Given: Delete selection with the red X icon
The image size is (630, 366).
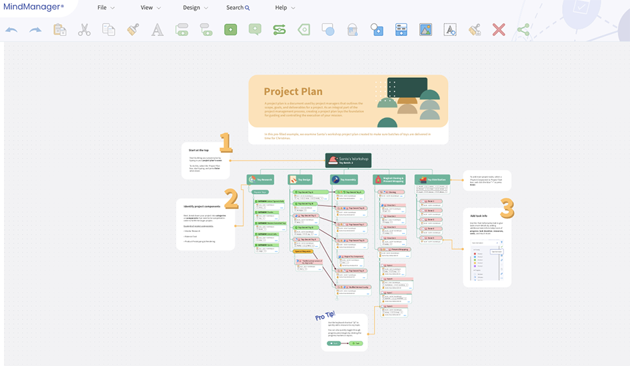Looking at the screenshot, I should click(x=499, y=30).
